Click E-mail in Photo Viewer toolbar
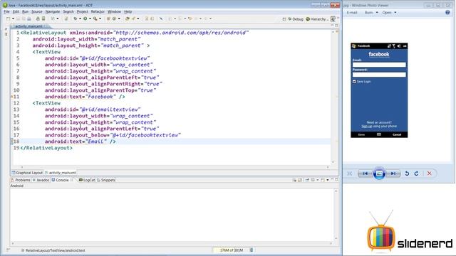Image resolution: width=456 pixels, height=256 pixels. point(352,13)
